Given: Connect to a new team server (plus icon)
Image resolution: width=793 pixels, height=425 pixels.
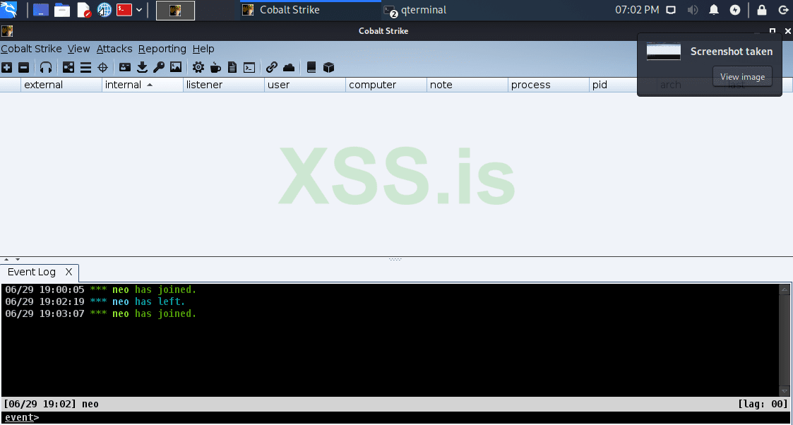Looking at the screenshot, I should coord(6,68).
